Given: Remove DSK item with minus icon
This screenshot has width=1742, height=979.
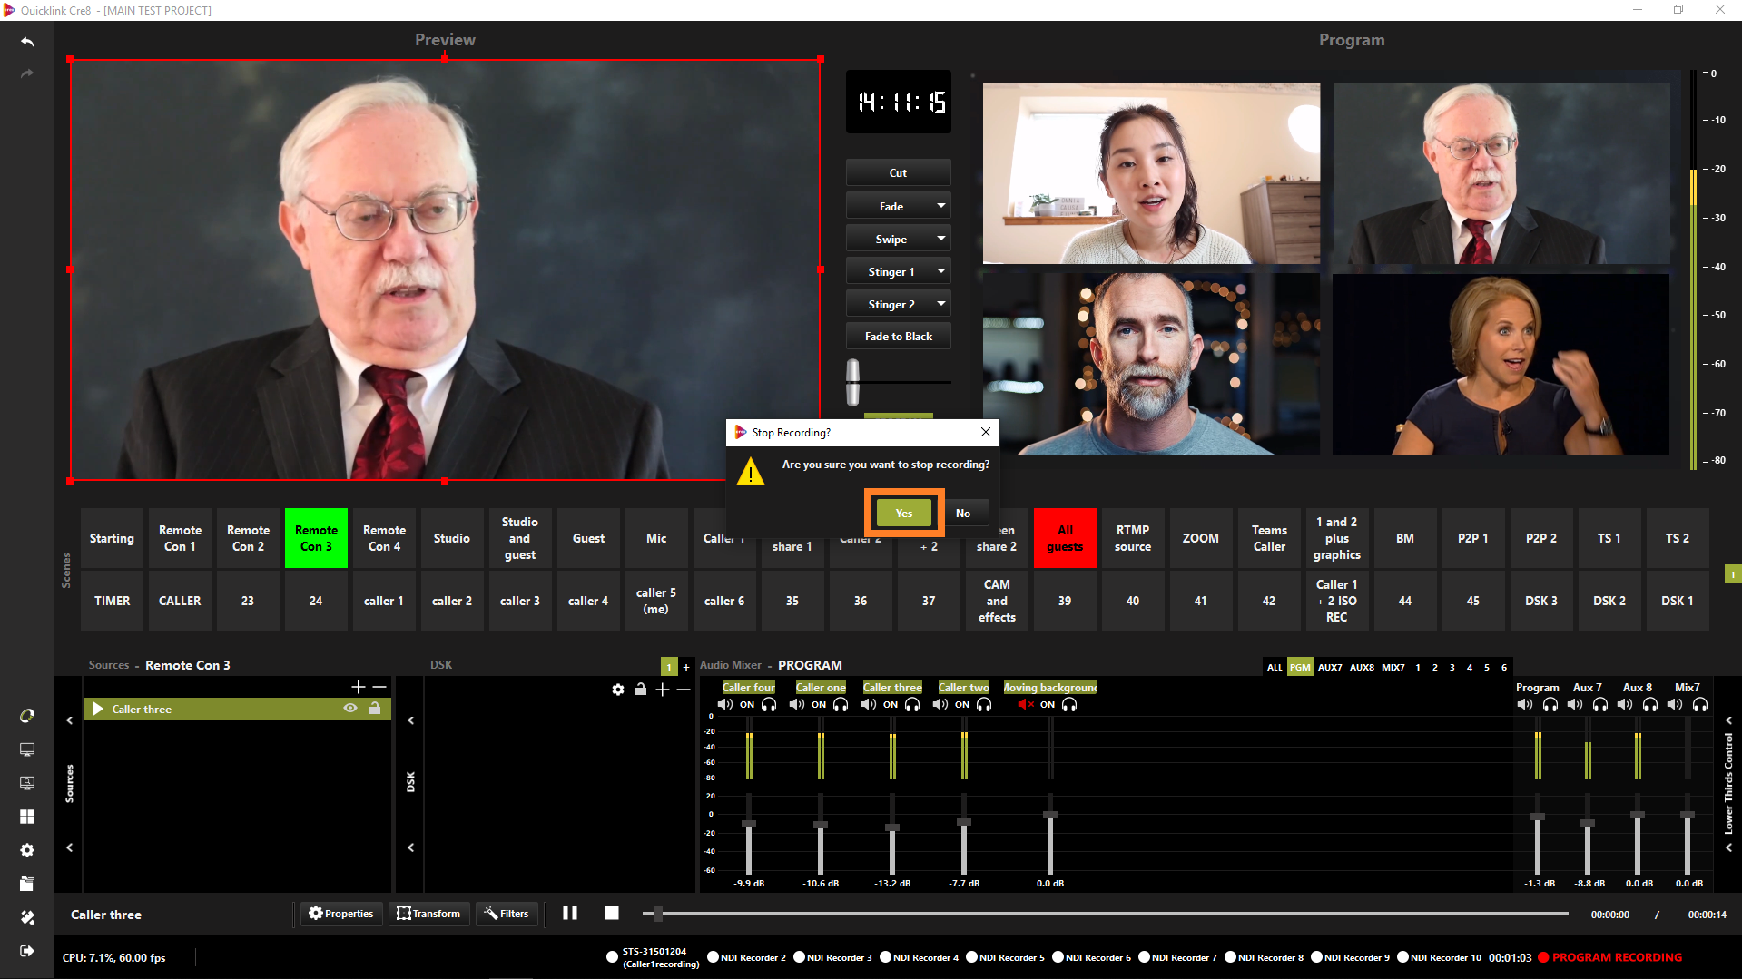Looking at the screenshot, I should [x=684, y=690].
